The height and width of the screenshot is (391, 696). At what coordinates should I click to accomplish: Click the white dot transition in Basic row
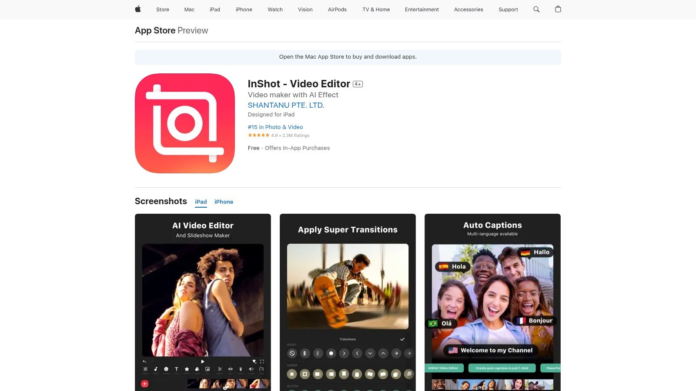[x=331, y=353]
